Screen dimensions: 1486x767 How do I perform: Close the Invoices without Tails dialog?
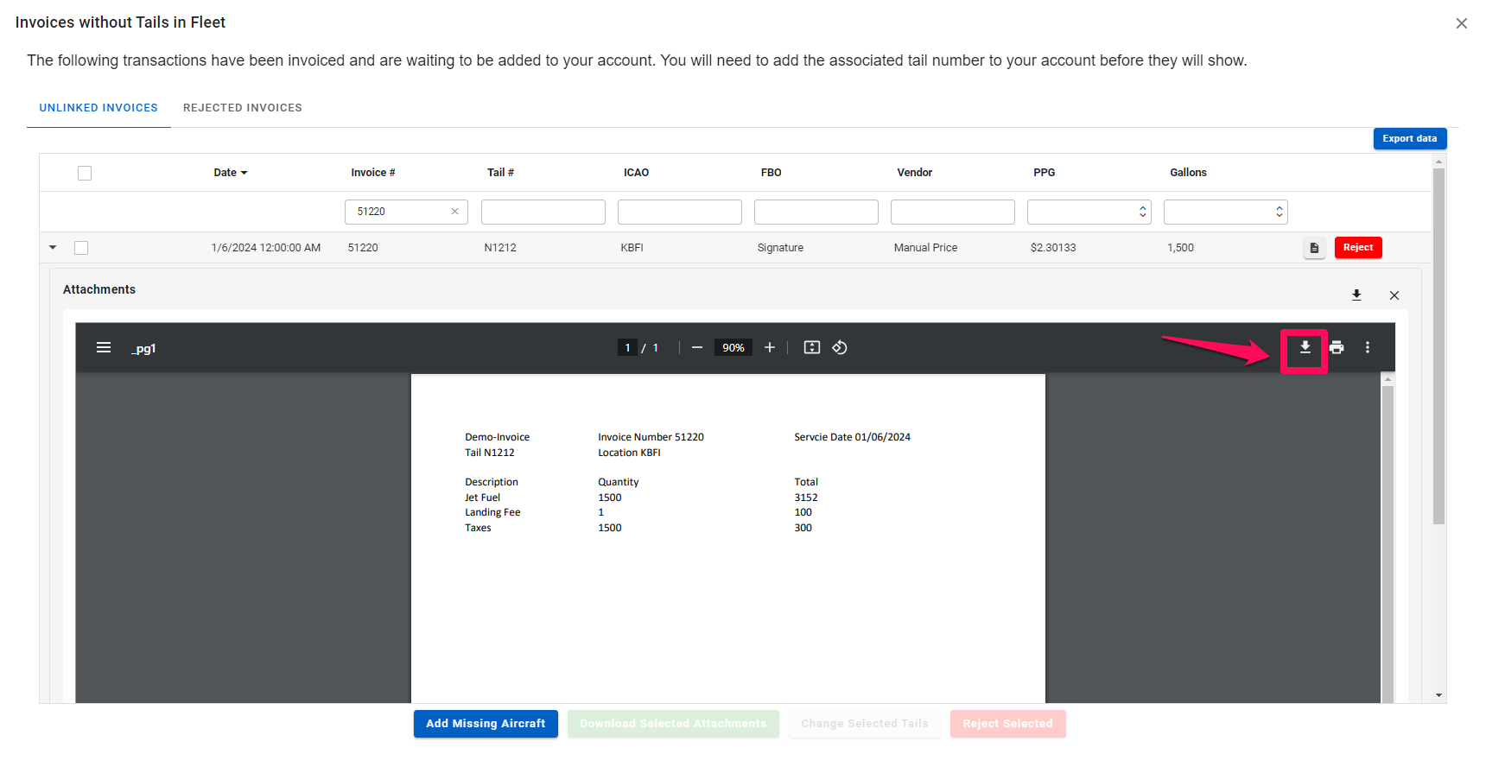click(x=1461, y=23)
